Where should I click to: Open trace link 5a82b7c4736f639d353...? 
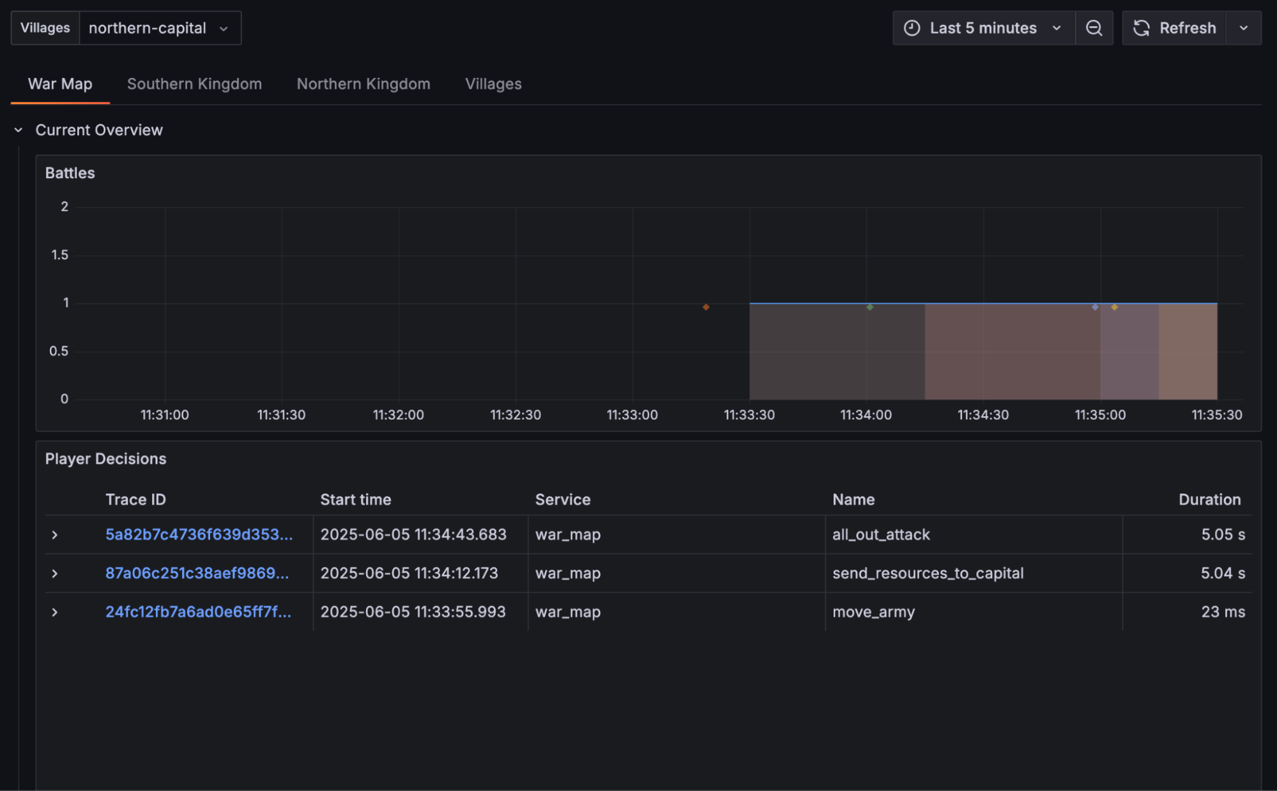pos(199,534)
